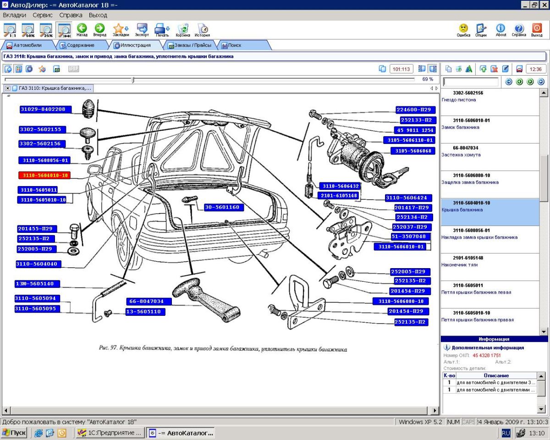Viewport: 550px width, 440px height.
Task: Open the История history icon
Action: (202, 28)
